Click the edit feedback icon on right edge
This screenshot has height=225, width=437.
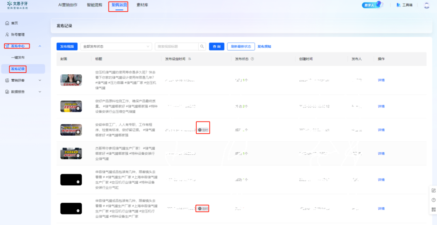coord(433,191)
